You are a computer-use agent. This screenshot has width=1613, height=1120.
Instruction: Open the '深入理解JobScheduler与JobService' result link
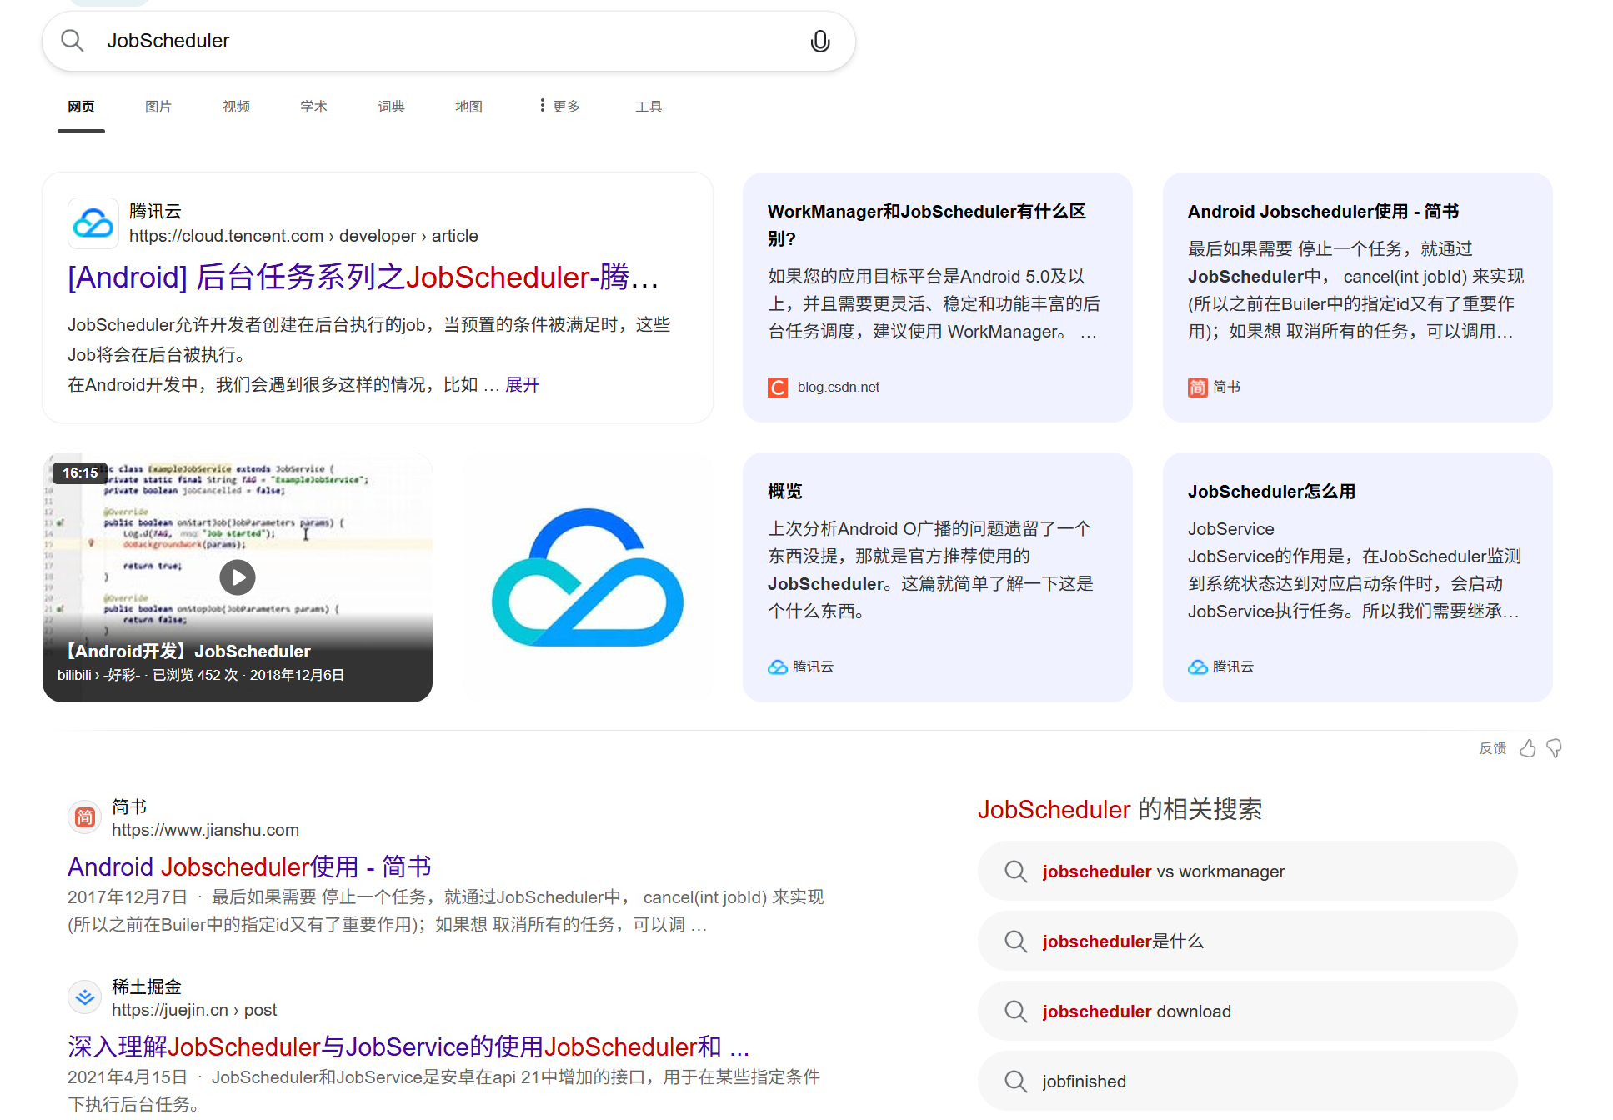[408, 1047]
